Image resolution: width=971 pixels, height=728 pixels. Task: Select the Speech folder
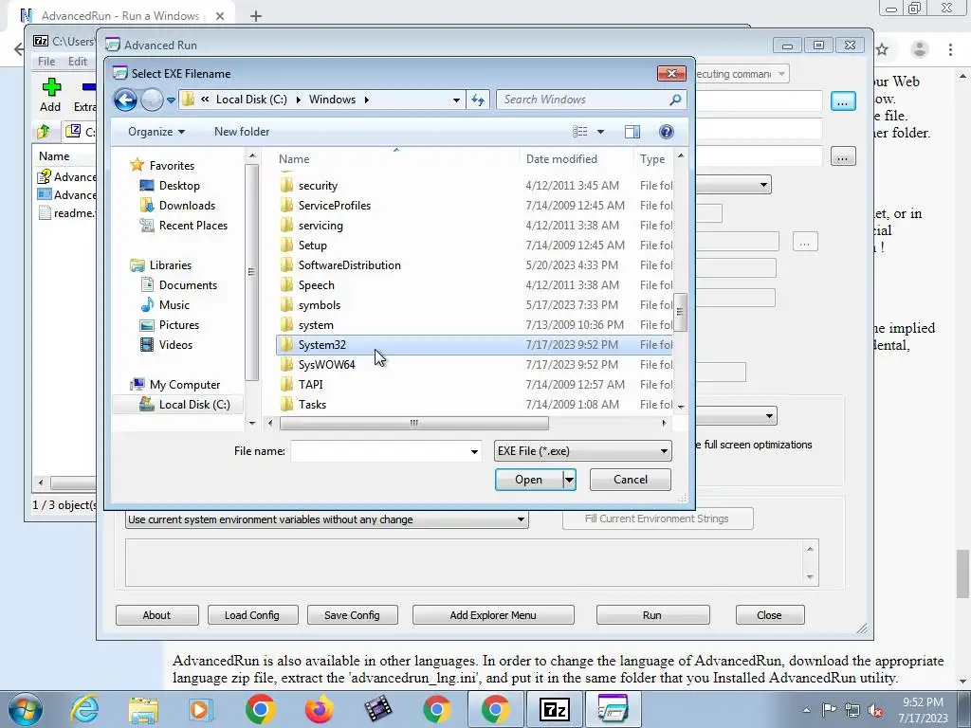(316, 284)
